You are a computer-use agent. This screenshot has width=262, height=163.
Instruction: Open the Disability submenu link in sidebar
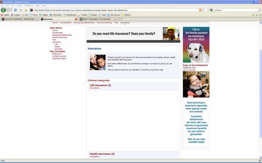point(58,49)
